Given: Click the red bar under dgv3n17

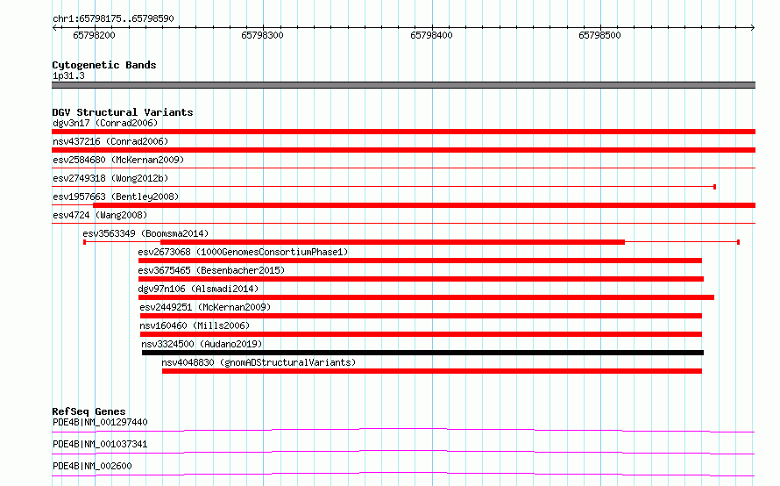Looking at the screenshot, I should pyautogui.click(x=403, y=132).
